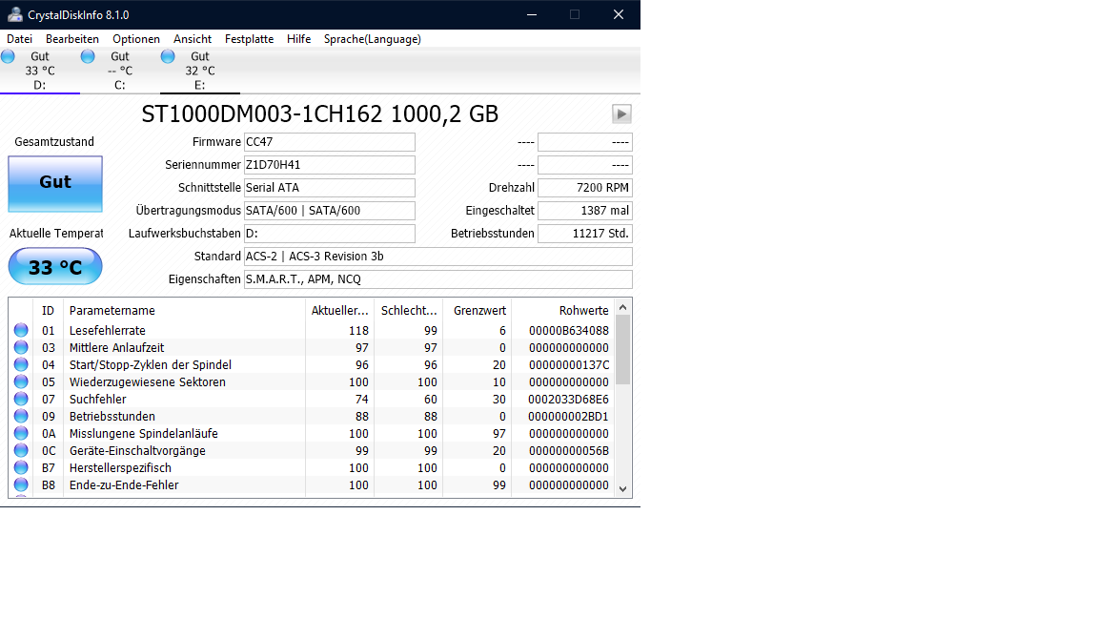The width and height of the screenshot is (1098, 618).
Task: Click status orb for Lesefehlerrate row
Action: point(21,330)
